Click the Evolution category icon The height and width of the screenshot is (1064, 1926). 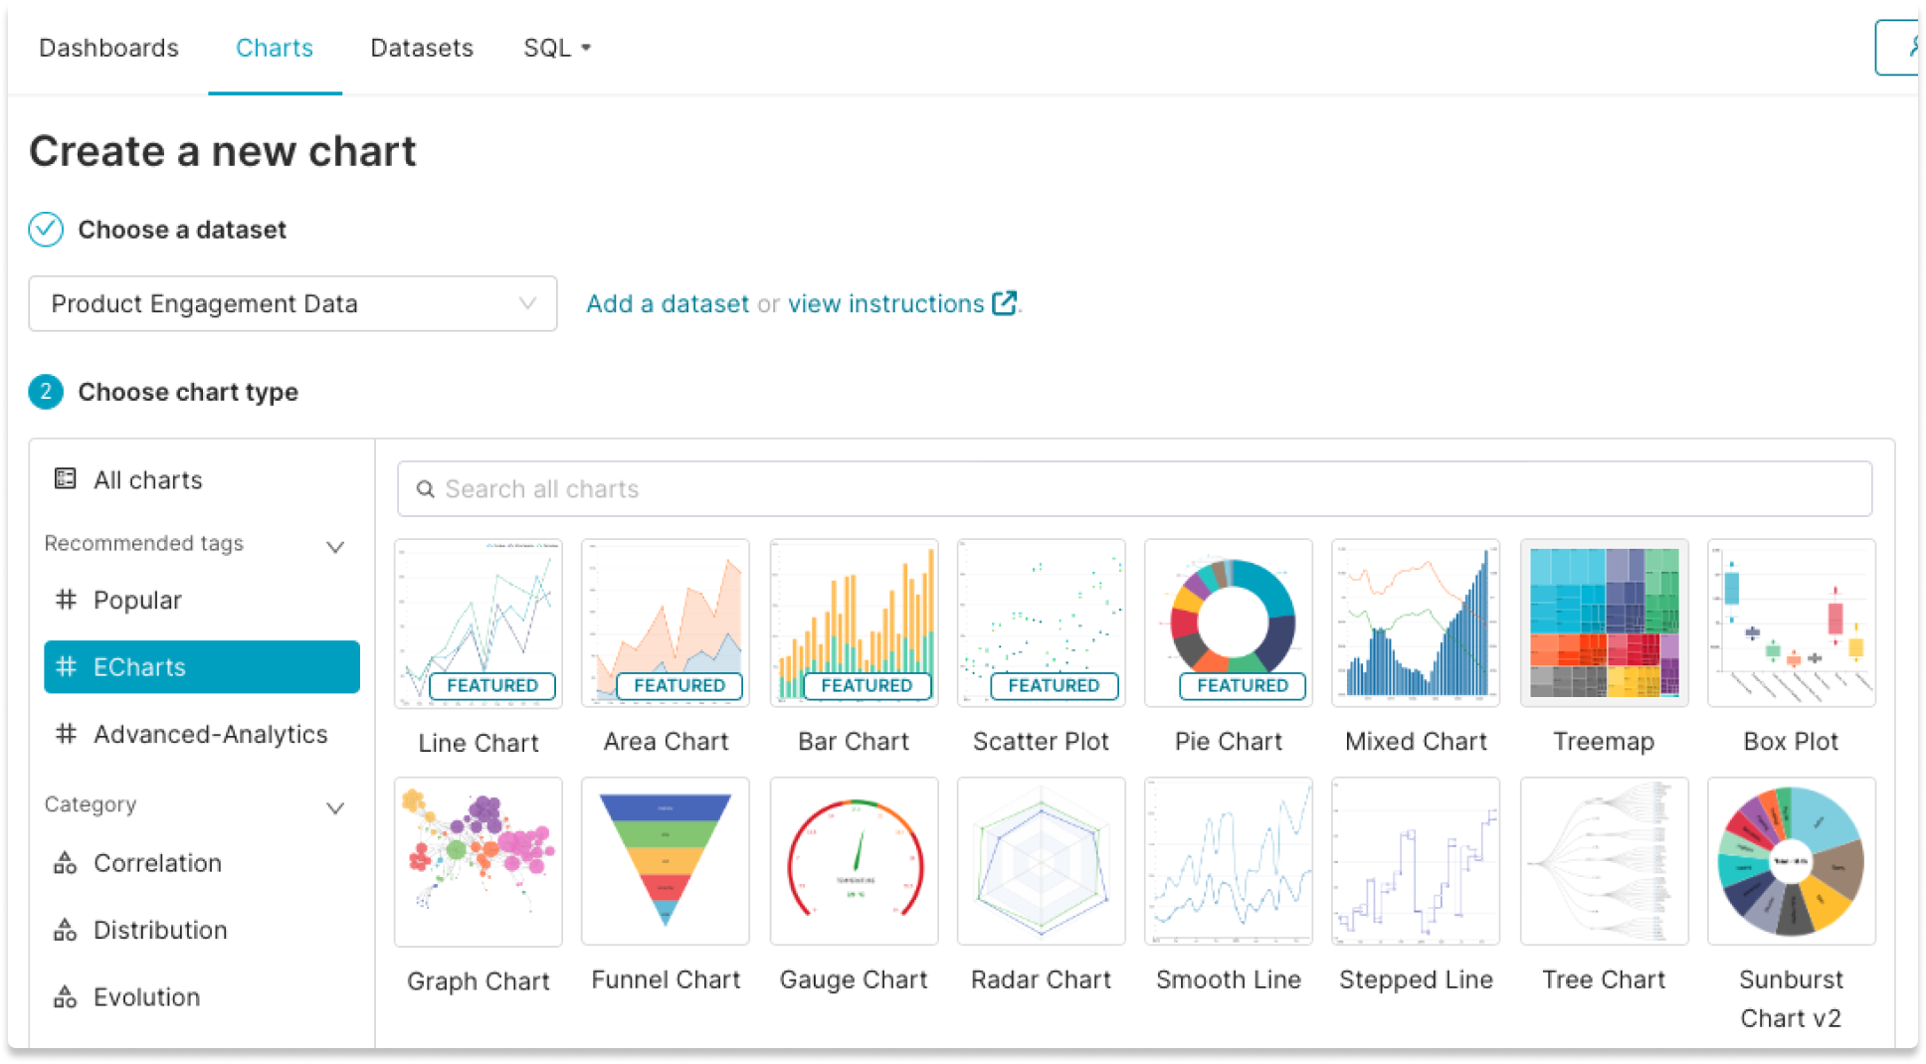click(66, 996)
